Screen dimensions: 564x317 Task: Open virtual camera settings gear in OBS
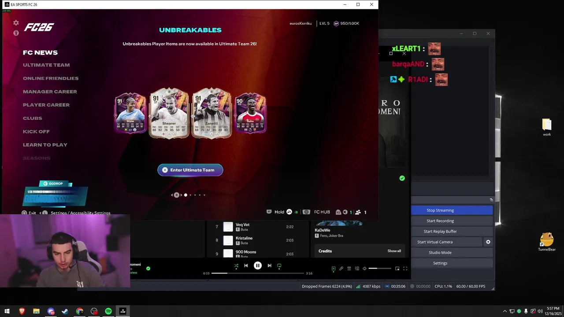[x=488, y=242]
